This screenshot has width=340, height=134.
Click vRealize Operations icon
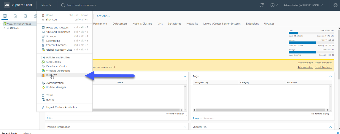click(x=43, y=71)
